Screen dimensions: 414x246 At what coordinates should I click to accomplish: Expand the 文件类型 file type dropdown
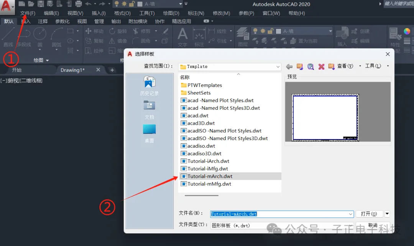pos(351,225)
